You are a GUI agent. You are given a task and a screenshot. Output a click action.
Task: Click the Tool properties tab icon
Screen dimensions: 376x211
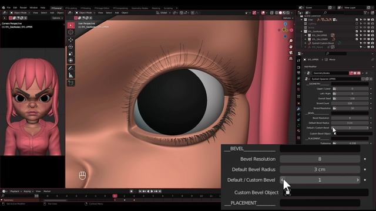click(x=298, y=61)
